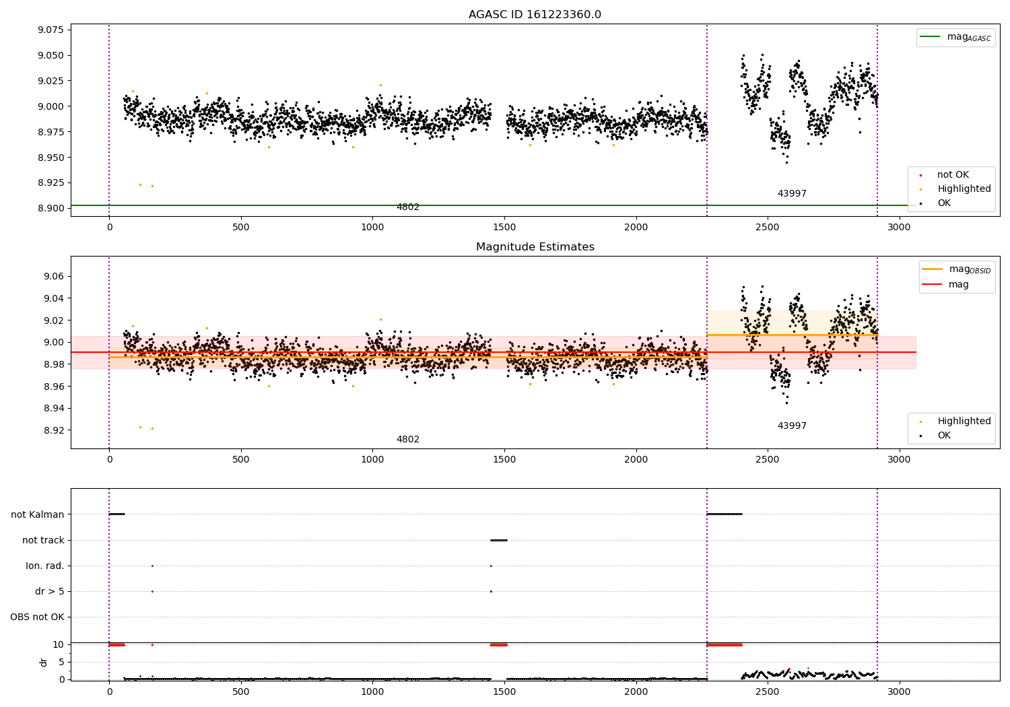The width and height of the screenshot is (1010, 707).
Task: Click the 'OBS not OK' row label
Action: pos(37,617)
